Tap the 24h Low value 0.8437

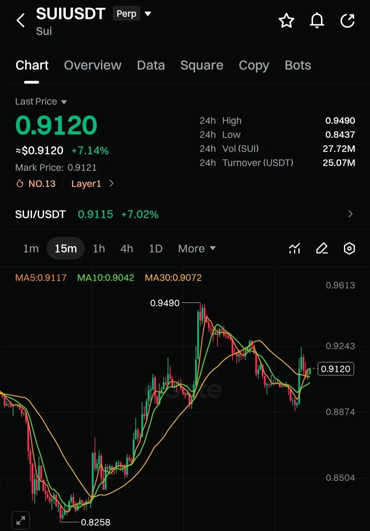[x=340, y=134]
